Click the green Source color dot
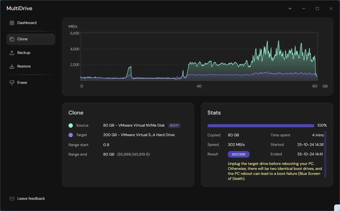The width and height of the screenshot is (340, 211). (x=71, y=125)
